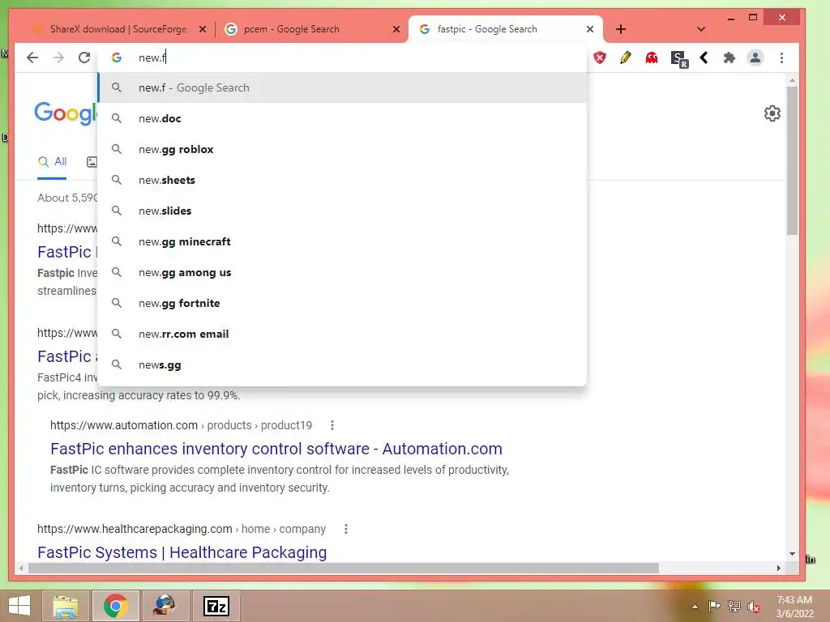830x622 pixels.
Task: Close the pcem Google Search tab
Action: pos(396,29)
